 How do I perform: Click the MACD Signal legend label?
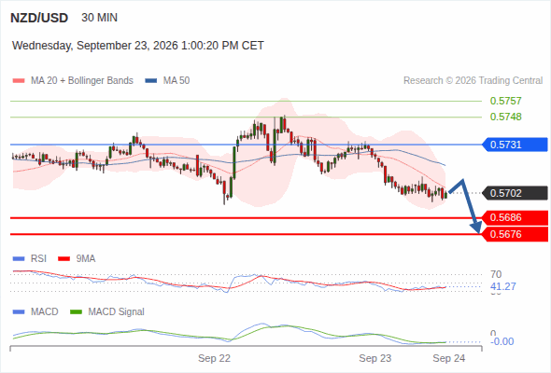point(117,312)
